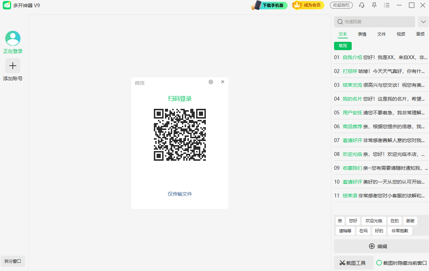Open the 截图工具 button
This screenshot has width=429, height=271.
tap(354, 263)
